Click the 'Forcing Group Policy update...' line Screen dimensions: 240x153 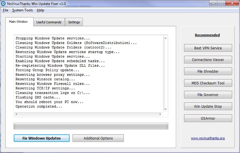point(47,70)
